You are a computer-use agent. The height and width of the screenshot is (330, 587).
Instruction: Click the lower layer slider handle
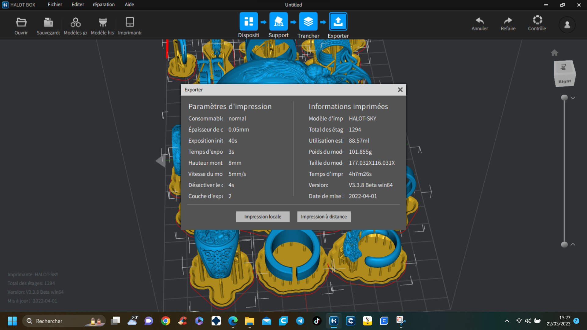pyautogui.click(x=564, y=244)
